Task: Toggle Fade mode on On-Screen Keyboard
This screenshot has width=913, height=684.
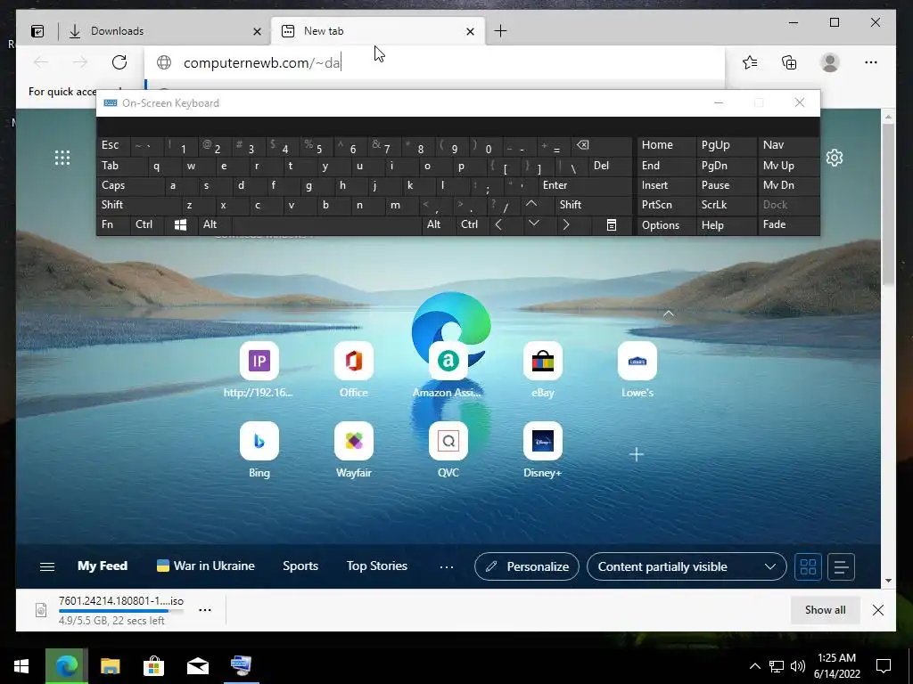Action: [x=788, y=225]
